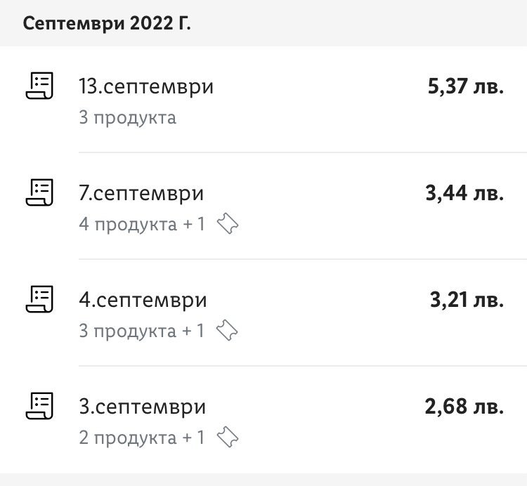The image size is (527, 486).
Task: Open the 3.септември receipt
Action: 143,407
